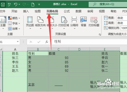Switch to the 开始 tab

tap(14, 11)
